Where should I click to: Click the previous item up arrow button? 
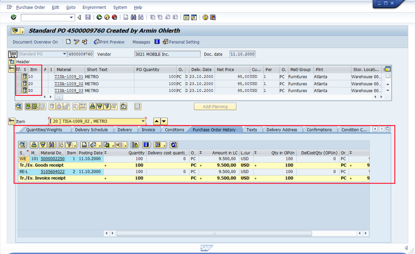click(x=157, y=121)
